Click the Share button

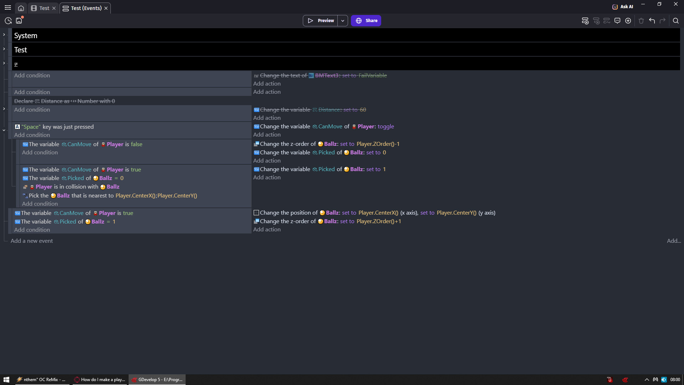(366, 21)
